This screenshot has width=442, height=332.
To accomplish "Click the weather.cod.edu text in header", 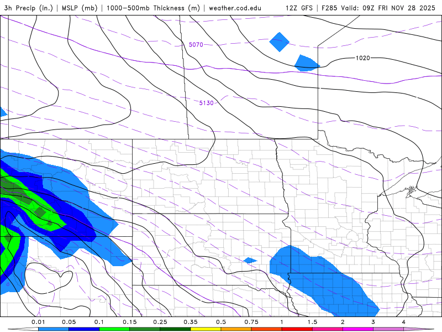I will pyautogui.click(x=235, y=8).
